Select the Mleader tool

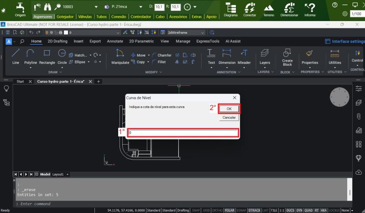244,57
